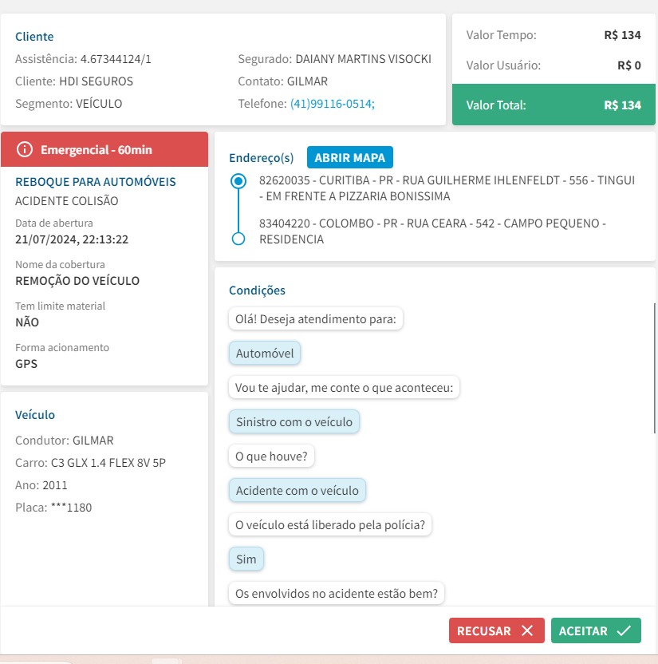Click the Os envolvidos no acidente question
The width and height of the screenshot is (658, 664).
click(x=336, y=594)
